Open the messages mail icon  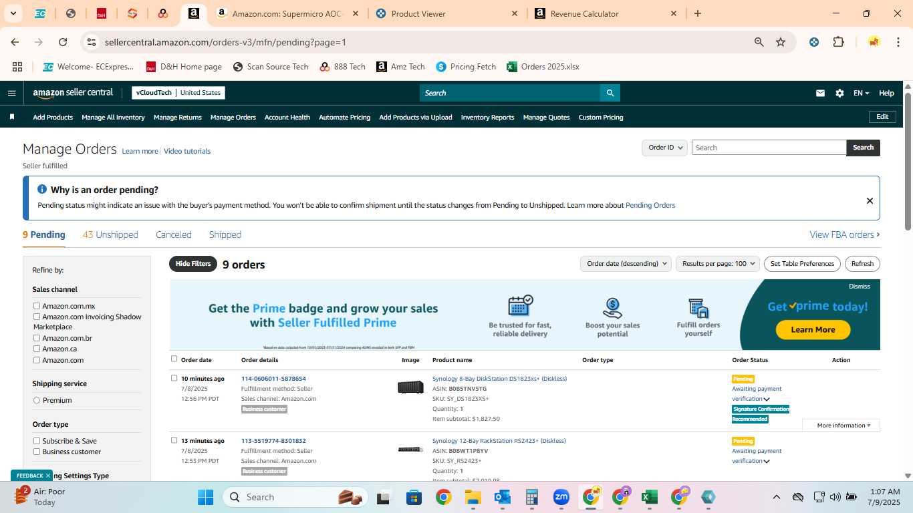[820, 93]
